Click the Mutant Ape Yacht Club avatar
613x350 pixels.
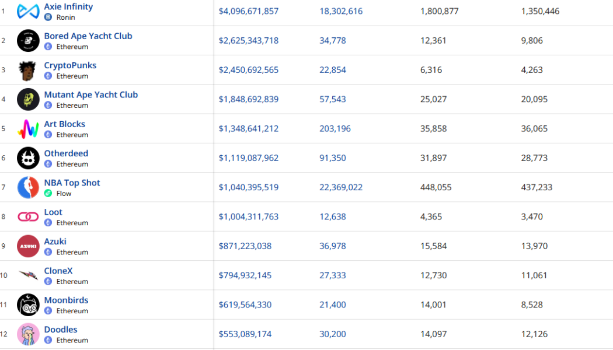click(28, 99)
